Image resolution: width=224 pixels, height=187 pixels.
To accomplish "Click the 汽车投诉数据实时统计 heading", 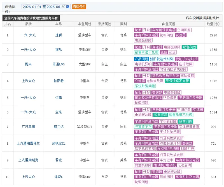I will pos(202,18).
